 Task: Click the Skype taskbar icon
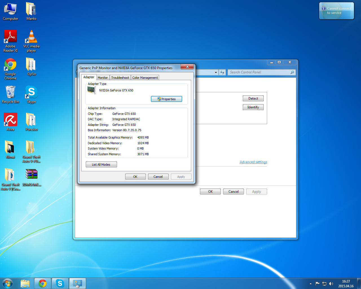pos(60,283)
